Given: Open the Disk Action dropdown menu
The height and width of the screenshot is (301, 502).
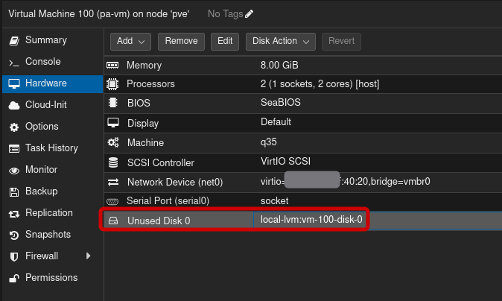Looking at the screenshot, I should pyautogui.click(x=280, y=41).
